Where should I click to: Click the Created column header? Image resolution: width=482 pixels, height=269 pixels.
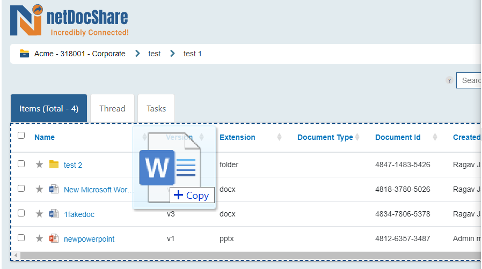(x=466, y=137)
